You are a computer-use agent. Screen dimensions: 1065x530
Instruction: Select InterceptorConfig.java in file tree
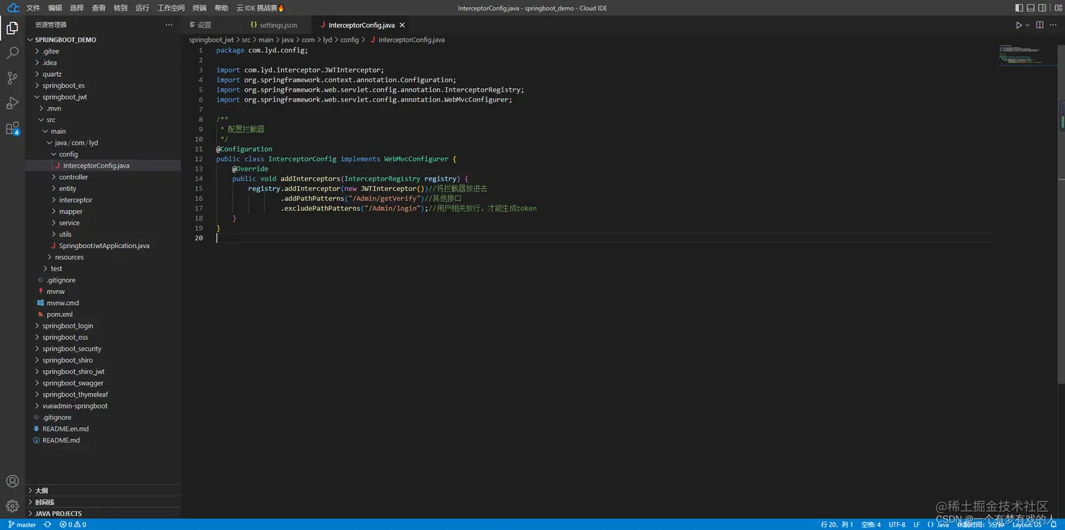coord(104,166)
